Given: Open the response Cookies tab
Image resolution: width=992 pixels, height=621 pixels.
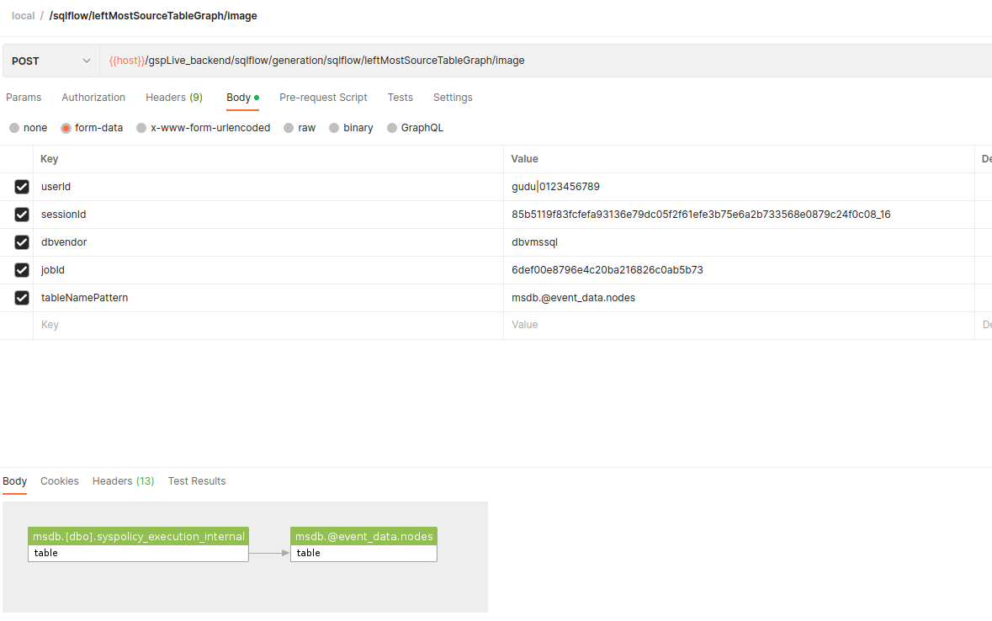Looking at the screenshot, I should click(60, 481).
